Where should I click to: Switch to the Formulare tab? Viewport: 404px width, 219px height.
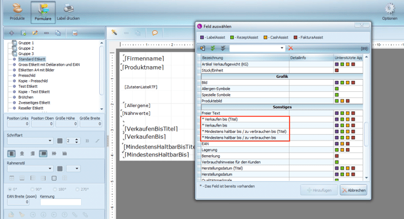(43, 12)
